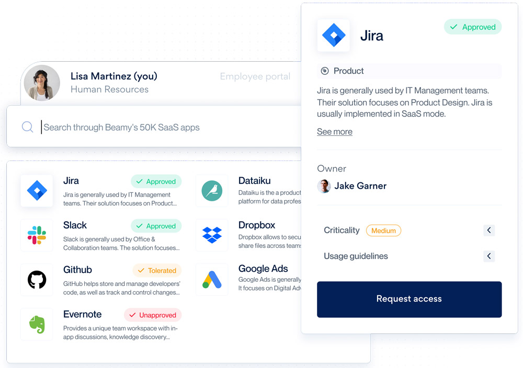
Task: Click Github description about developers' code
Action: (122, 288)
